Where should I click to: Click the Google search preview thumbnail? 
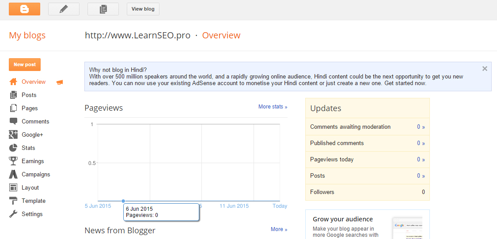coord(407,228)
